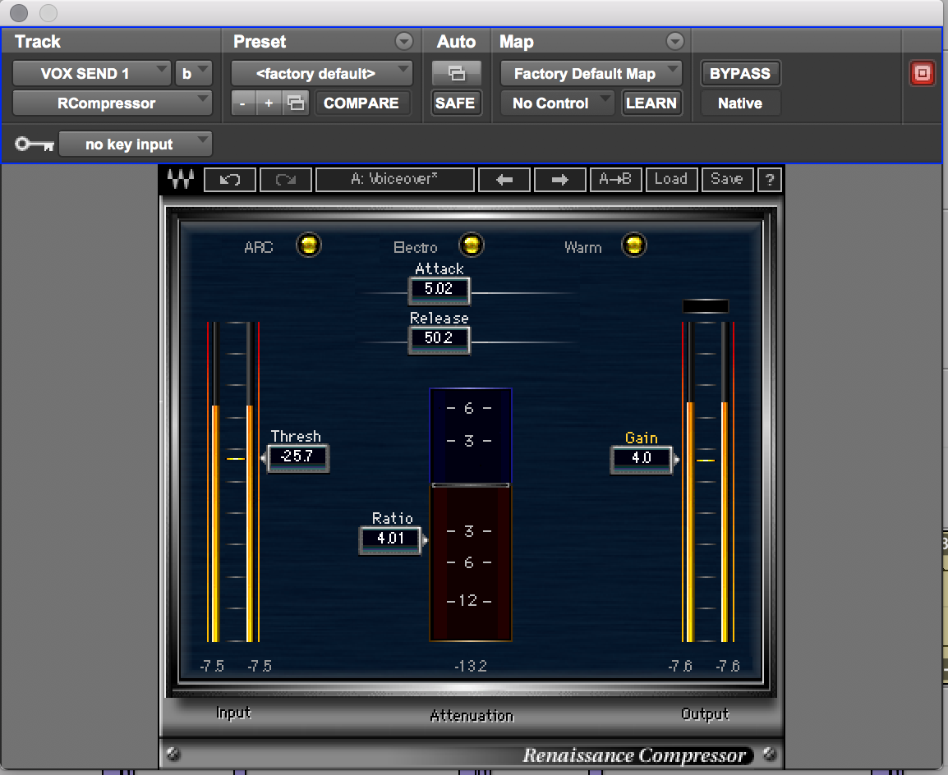Image resolution: width=948 pixels, height=775 pixels.
Task: Click the COMPARE button
Action: click(x=361, y=103)
